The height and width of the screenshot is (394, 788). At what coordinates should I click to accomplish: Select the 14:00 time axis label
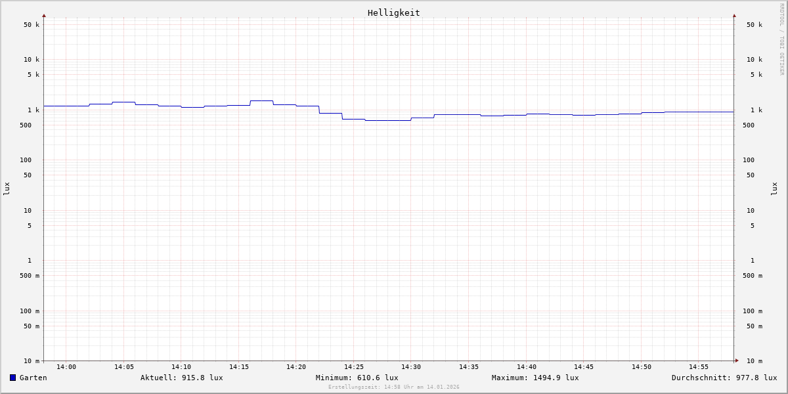(66, 367)
